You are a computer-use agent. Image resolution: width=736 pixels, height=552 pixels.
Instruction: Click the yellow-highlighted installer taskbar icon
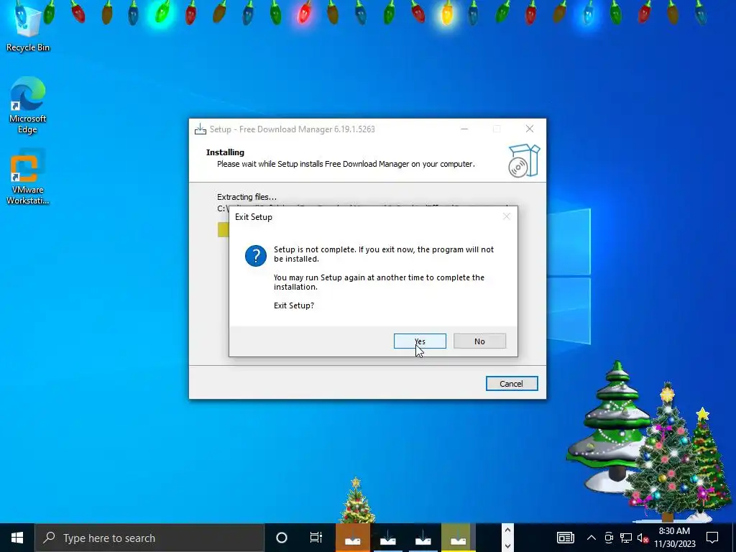458,538
